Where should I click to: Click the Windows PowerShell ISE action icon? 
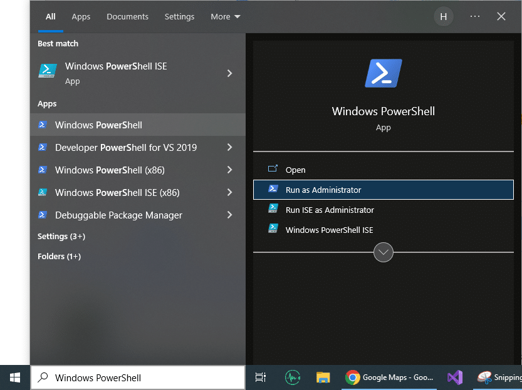(x=273, y=228)
